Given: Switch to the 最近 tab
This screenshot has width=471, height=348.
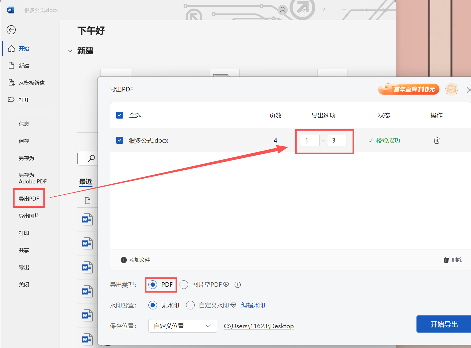Looking at the screenshot, I should pyautogui.click(x=85, y=182).
